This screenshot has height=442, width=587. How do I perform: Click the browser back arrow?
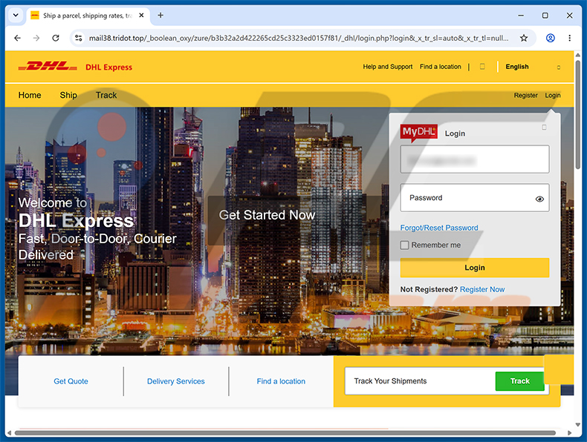[17, 38]
